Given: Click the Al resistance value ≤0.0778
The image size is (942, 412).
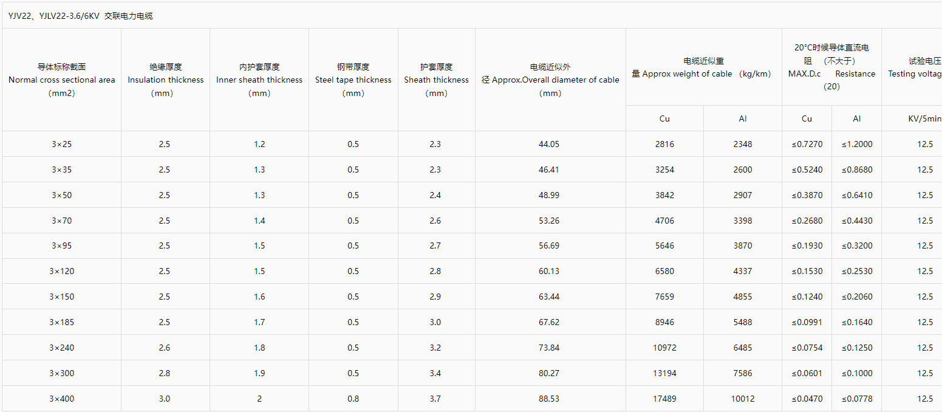Looking at the screenshot, I should (857, 399).
